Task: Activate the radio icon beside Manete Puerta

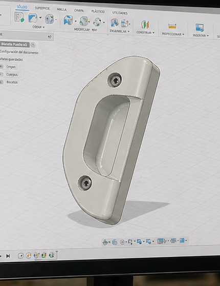Action: tap(33, 45)
